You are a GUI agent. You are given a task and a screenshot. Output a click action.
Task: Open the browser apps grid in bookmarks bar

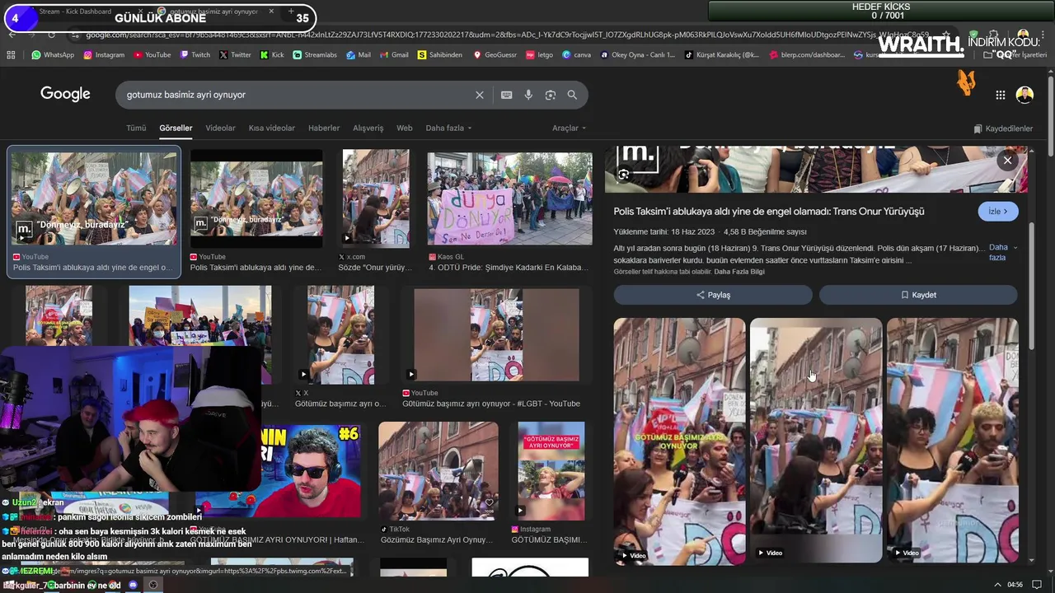click(11, 55)
